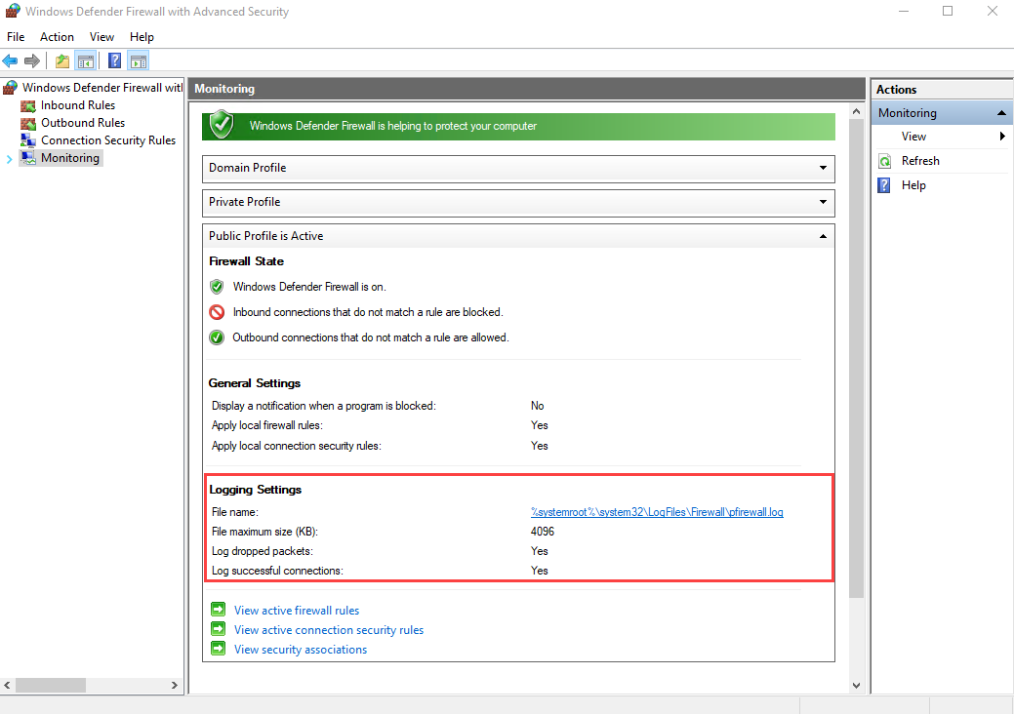The image size is (1014, 714).
Task: Click the Back arrow toolbar icon
Action: tap(11, 61)
